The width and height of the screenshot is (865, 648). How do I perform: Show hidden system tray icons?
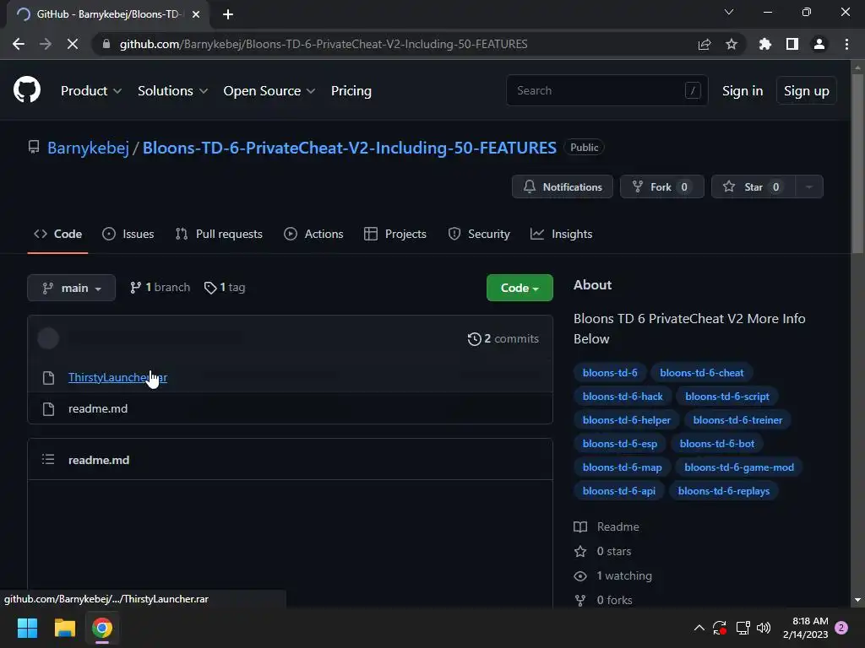699,628
